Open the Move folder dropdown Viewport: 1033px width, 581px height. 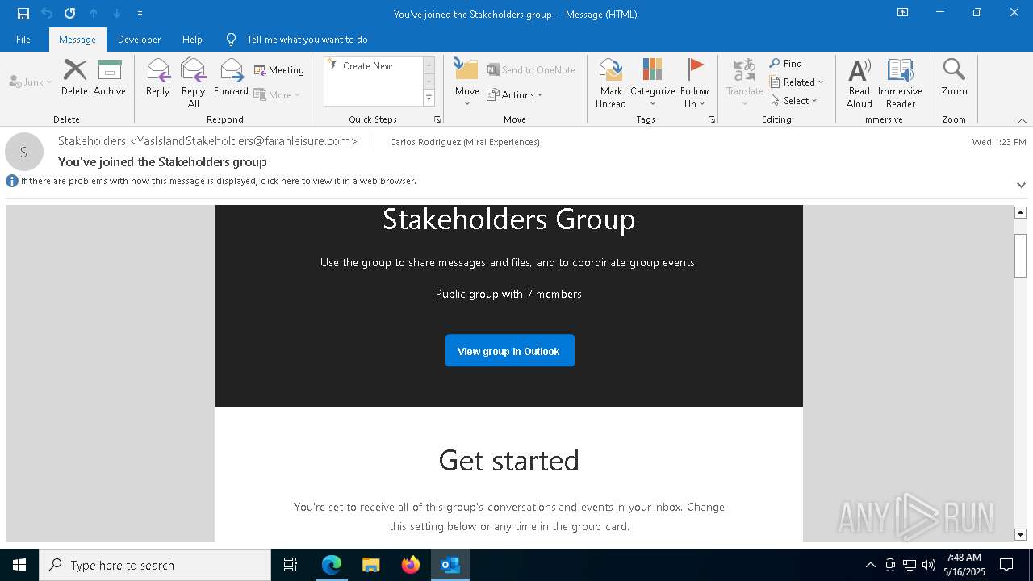click(466, 82)
